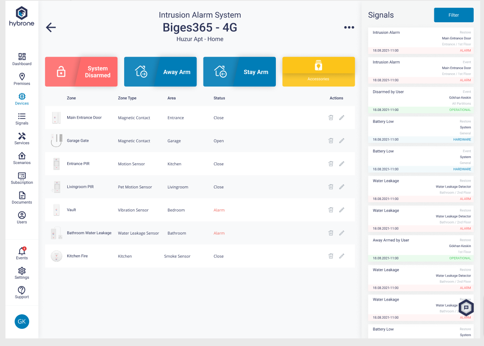This screenshot has width=484, height=346.
Task: Edit the Kitchen Fire zone
Action: pos(342,256)
